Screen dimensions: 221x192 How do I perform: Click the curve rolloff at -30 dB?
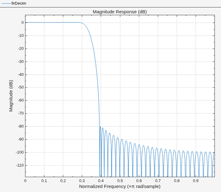click(x=96, y=62)
